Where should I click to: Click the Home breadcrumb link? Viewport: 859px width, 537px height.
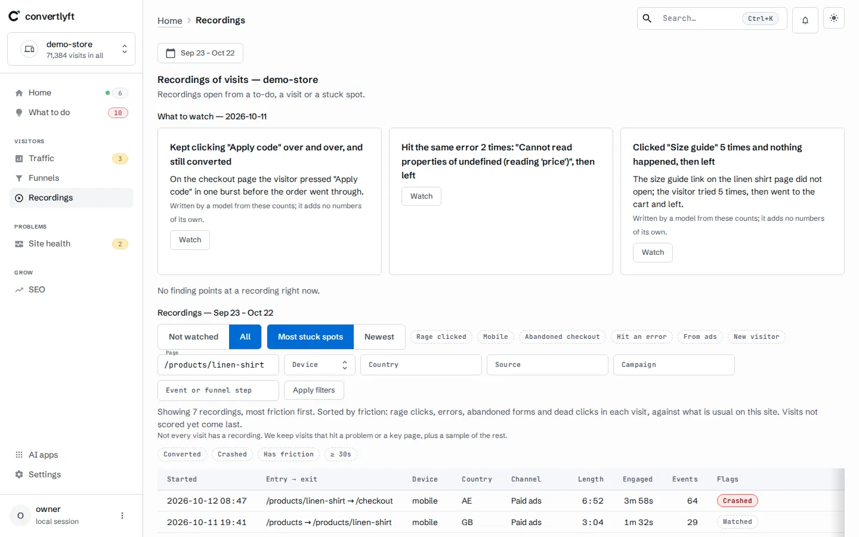point(170,21)
